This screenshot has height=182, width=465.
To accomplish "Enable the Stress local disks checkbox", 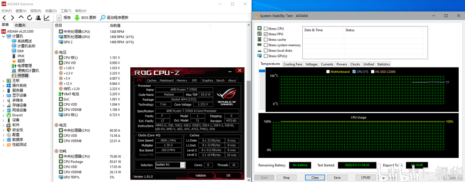I will pos(265,51).
